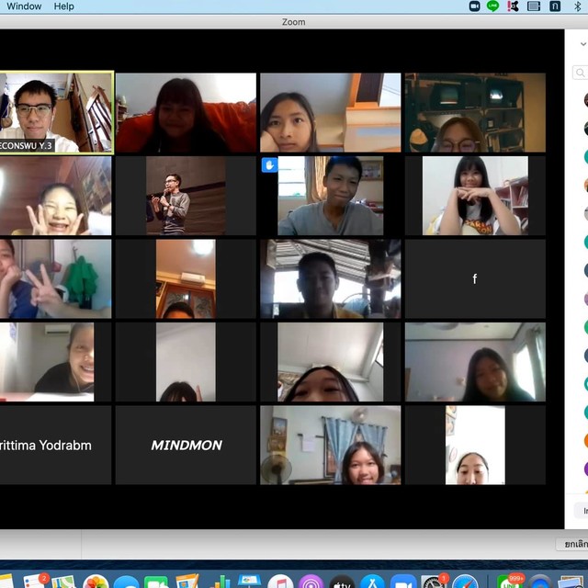588x588 pixels.
Task: Click the raised hand icon on video tile
Action: (x=269, y=165)
